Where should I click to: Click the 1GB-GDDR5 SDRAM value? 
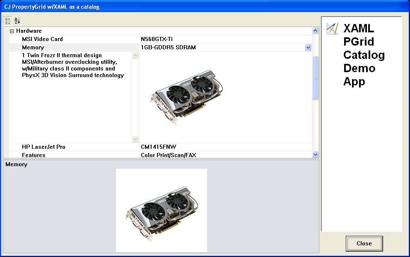coord(168,47)
